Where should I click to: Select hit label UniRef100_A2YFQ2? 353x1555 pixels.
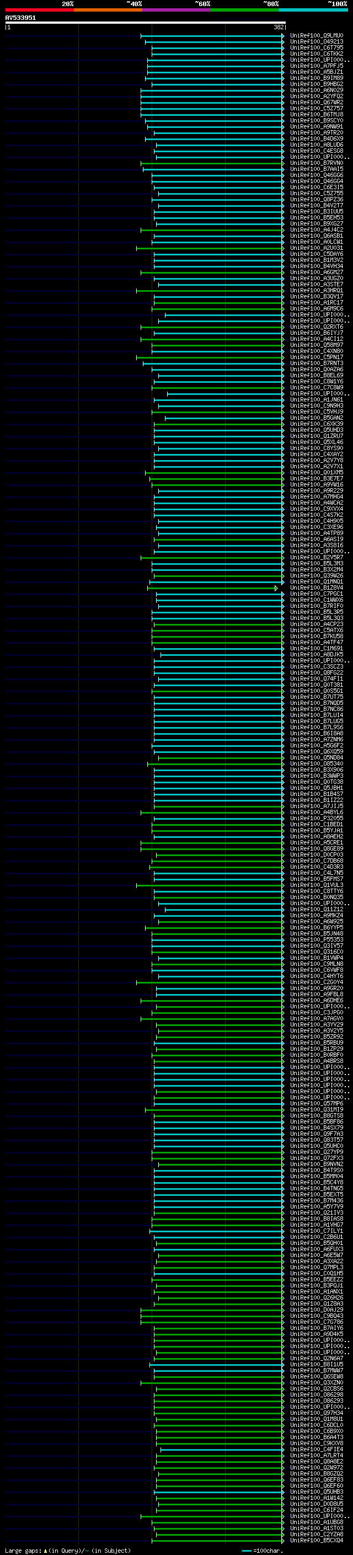click(x=317, y=96)
